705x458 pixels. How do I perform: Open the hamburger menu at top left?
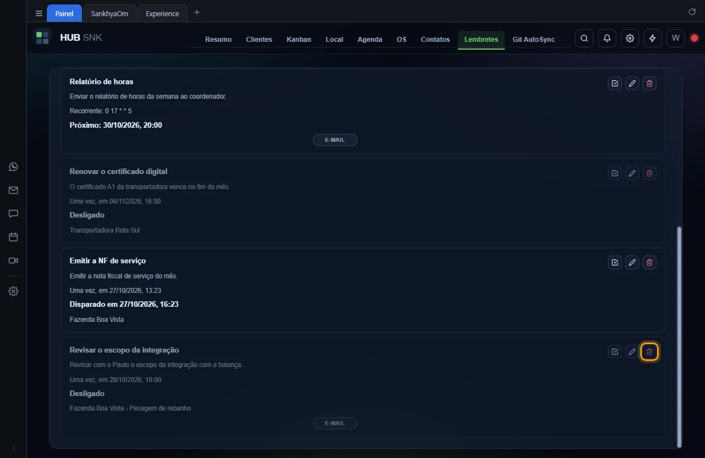(39, 13)
